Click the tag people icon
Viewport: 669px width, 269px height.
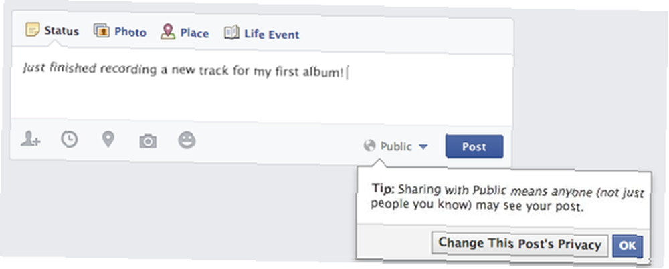[30, 140]
